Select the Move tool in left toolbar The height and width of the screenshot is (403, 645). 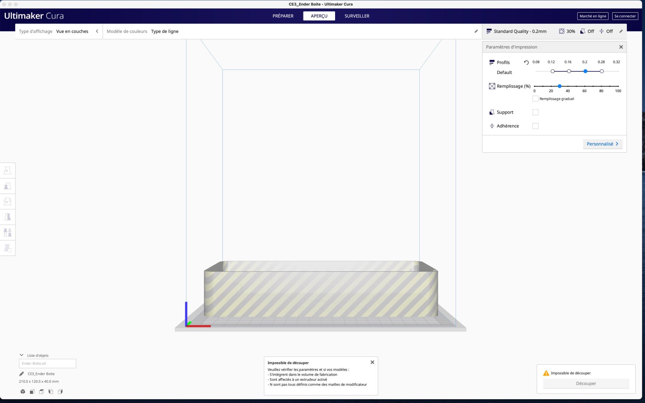point(8,171)
